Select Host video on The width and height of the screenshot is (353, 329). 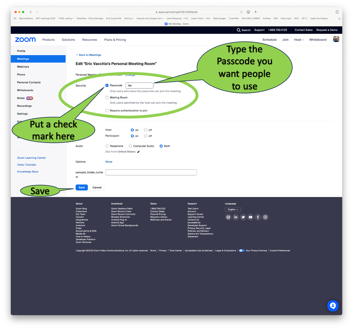pos(132,130)
